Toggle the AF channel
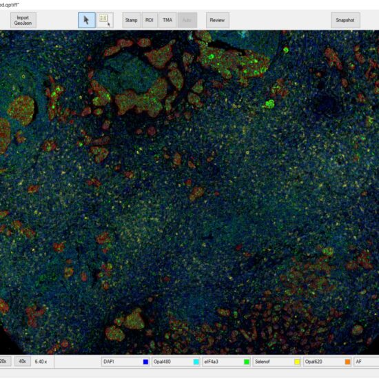379x379 pixels. tap(366, 362)
